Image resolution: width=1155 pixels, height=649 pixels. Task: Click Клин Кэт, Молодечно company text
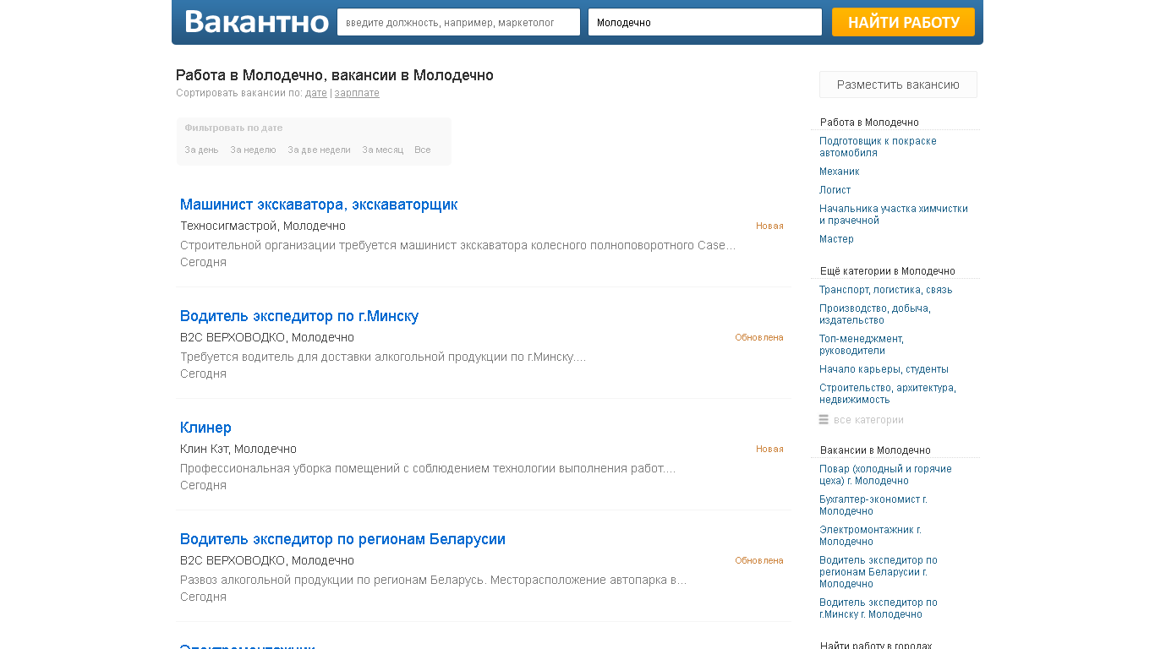point(238,449)
